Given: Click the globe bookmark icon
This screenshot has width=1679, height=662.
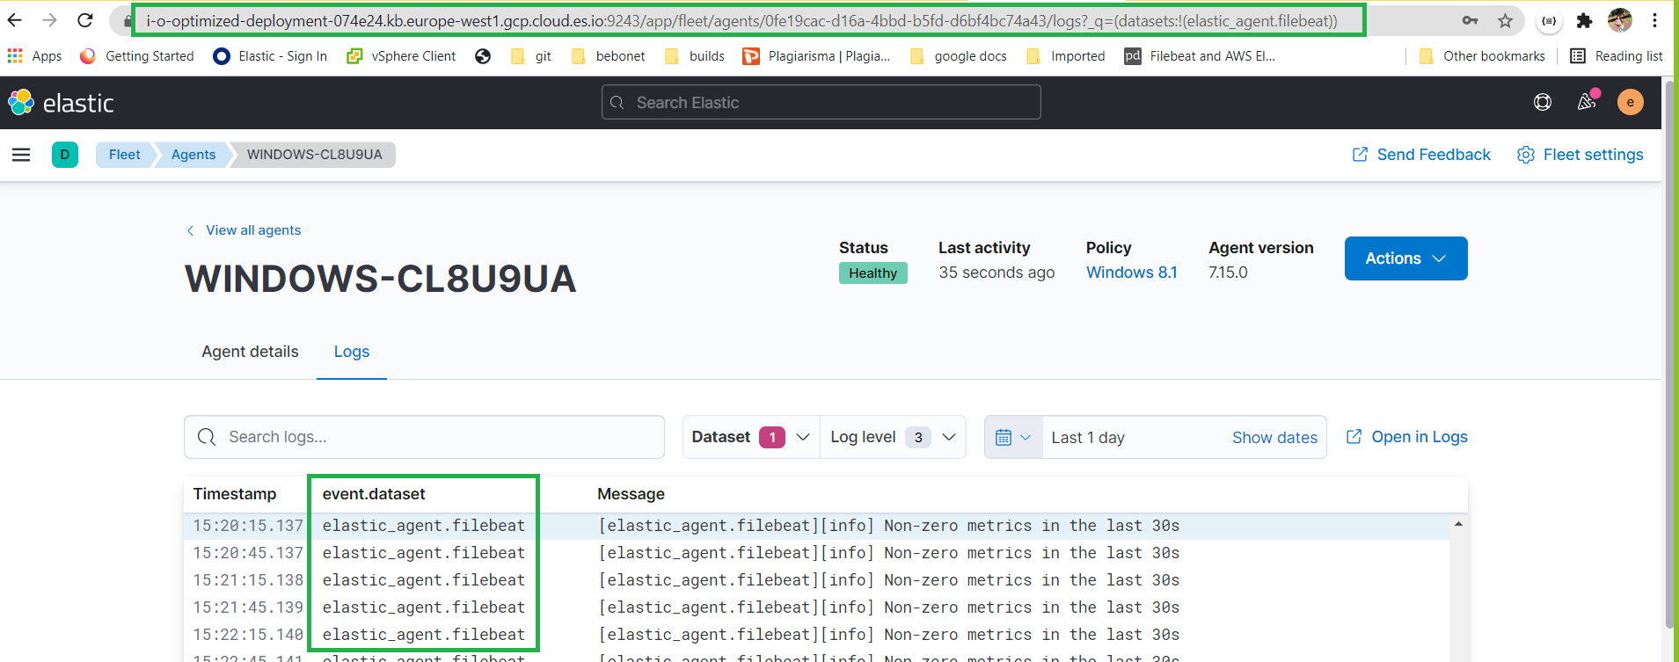Looking at the screenshot, I should coord(483,56).
